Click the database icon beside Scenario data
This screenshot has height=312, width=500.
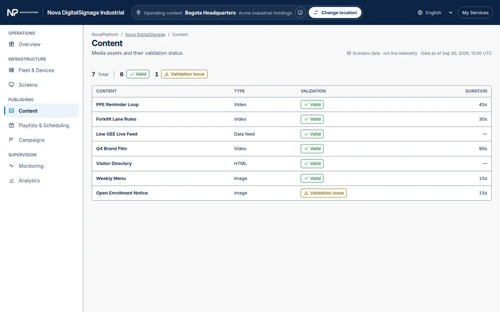(x=349, y=53)
